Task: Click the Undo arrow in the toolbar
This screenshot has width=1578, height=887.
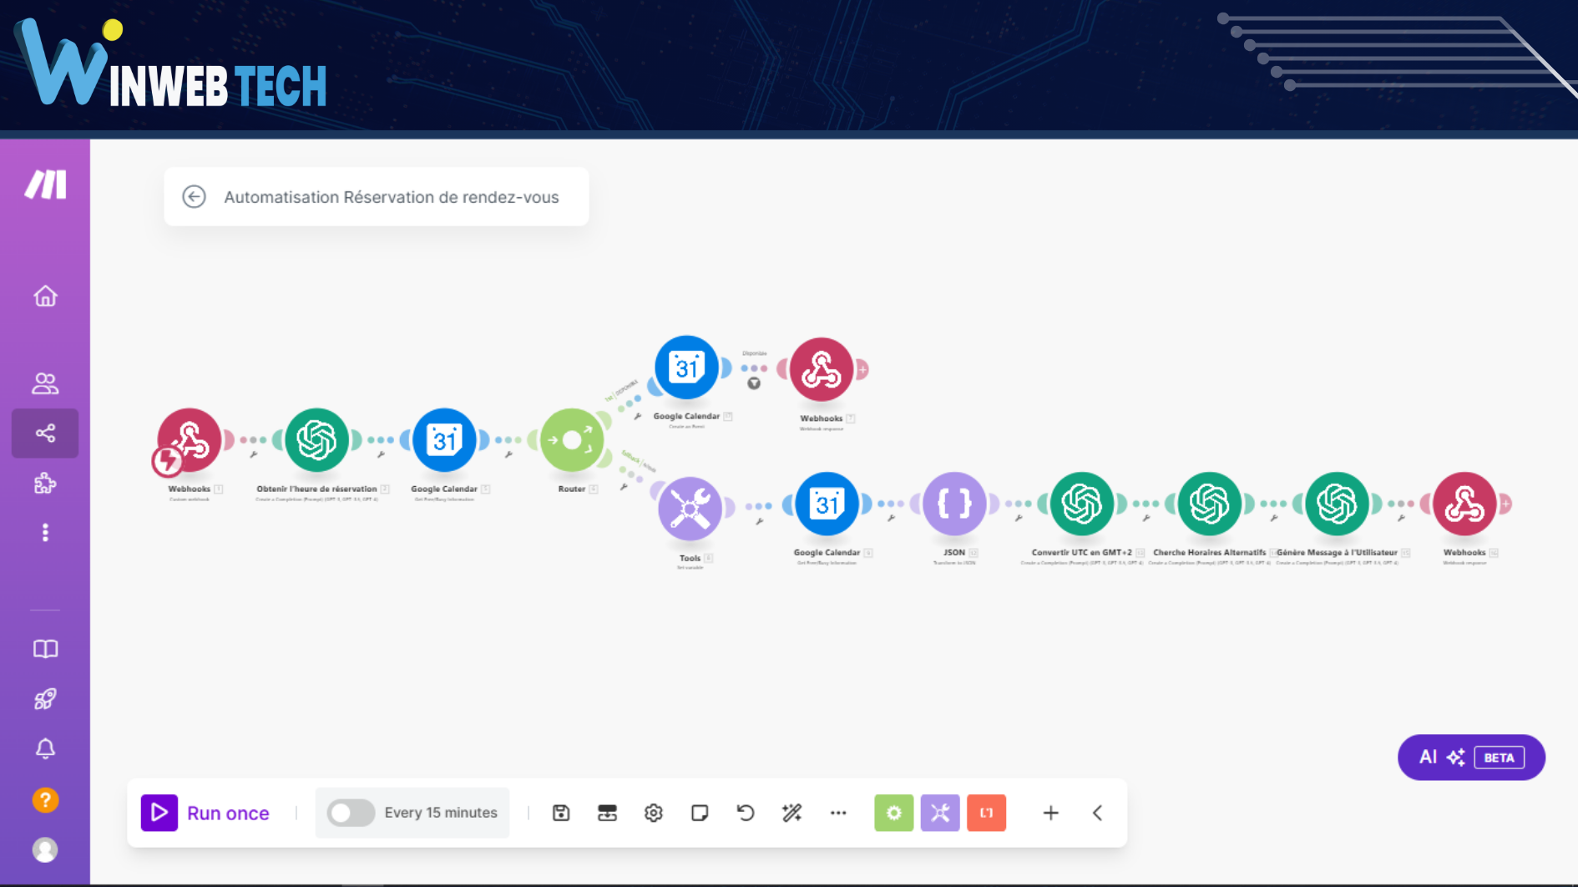Action: (x=746, y=813)
